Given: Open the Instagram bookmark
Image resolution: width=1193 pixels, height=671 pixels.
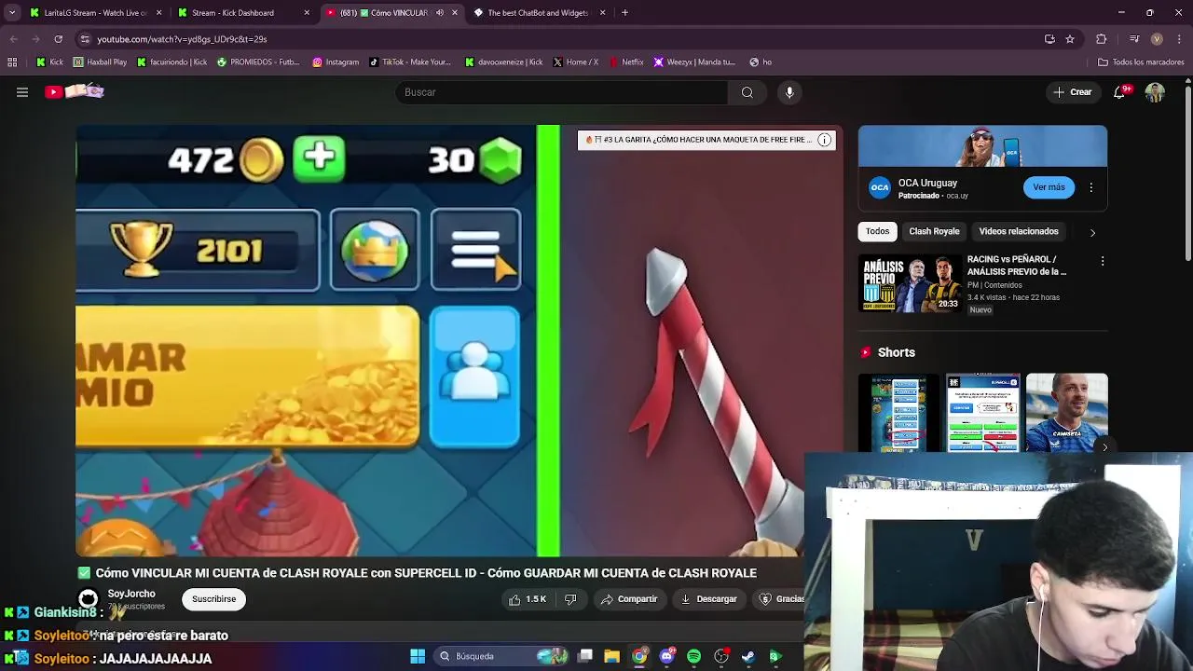Looking at the screenshot, I should pyautogui.click(x=336, y=62).
